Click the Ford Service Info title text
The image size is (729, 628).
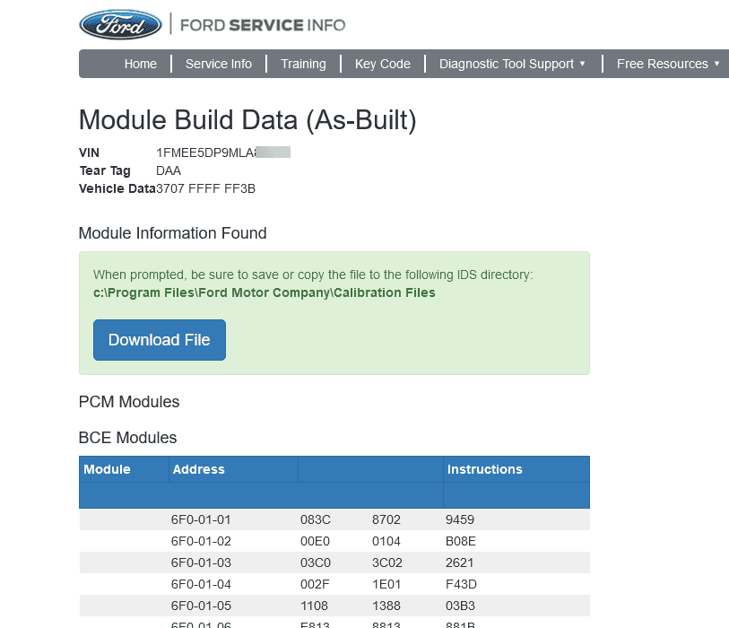tap(262, 25)
